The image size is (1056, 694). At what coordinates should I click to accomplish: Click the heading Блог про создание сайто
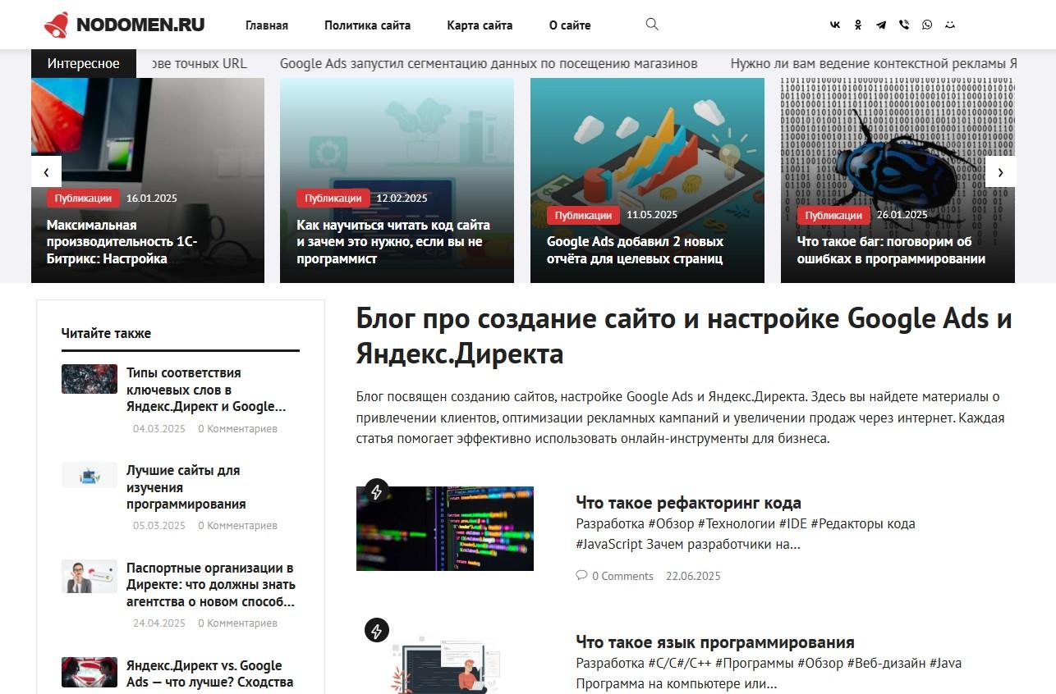[x=684, y=336]
